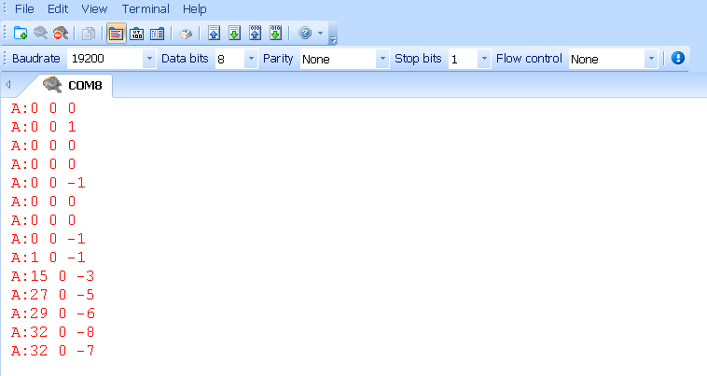Click the output line A:27 0 -5
Screen dimensions: 707x376
[53, 295]
